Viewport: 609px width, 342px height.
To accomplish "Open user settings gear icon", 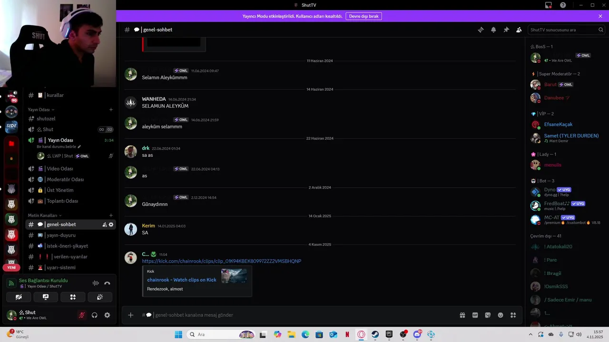I will (x=107, y=315).
